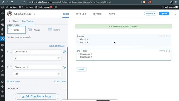Remove the Chocolates 1 option
179x101 pixels.
click(64, 52)
